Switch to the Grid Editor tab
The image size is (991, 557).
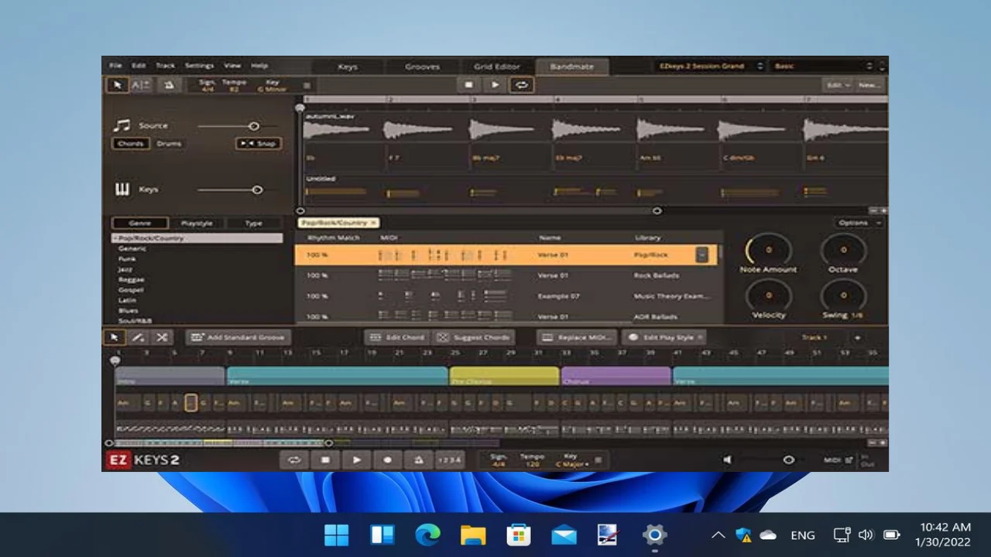pyautogui.click(x=497, y=67)
